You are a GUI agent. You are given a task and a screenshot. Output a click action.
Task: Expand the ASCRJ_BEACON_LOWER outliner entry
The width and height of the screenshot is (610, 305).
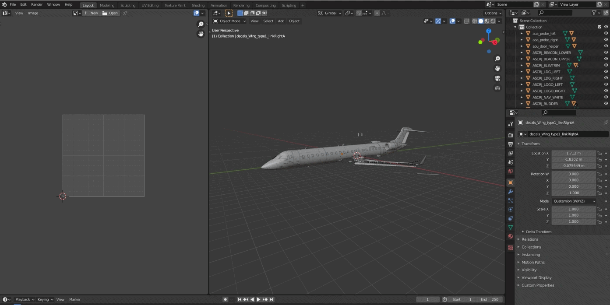point(521,52)
